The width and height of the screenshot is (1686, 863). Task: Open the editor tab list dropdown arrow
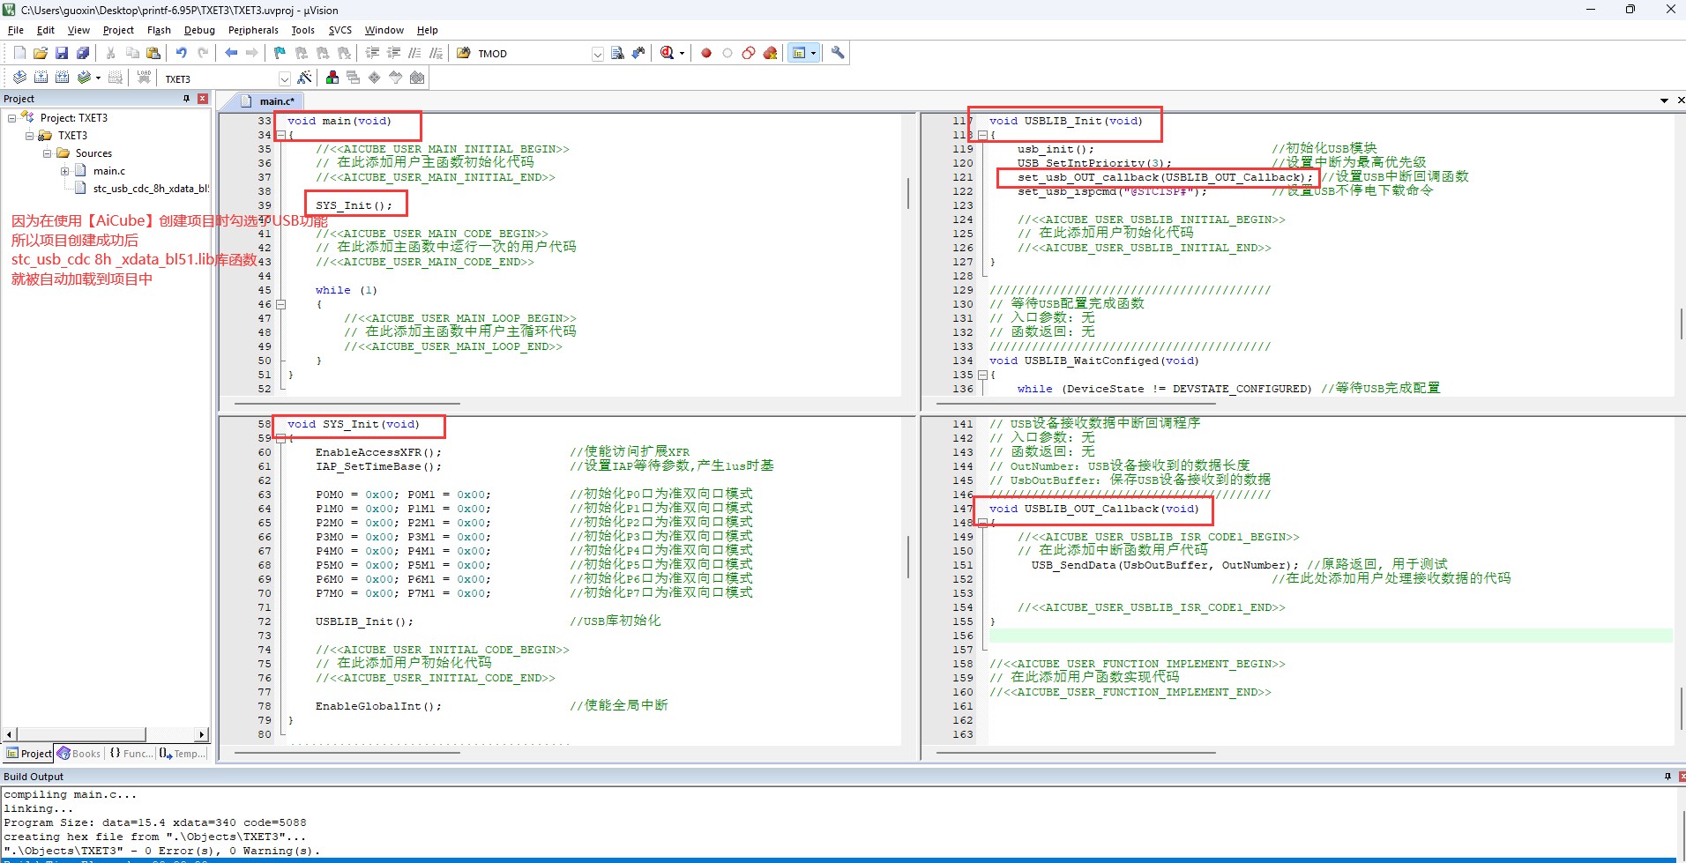click(x=1664, y=100)
